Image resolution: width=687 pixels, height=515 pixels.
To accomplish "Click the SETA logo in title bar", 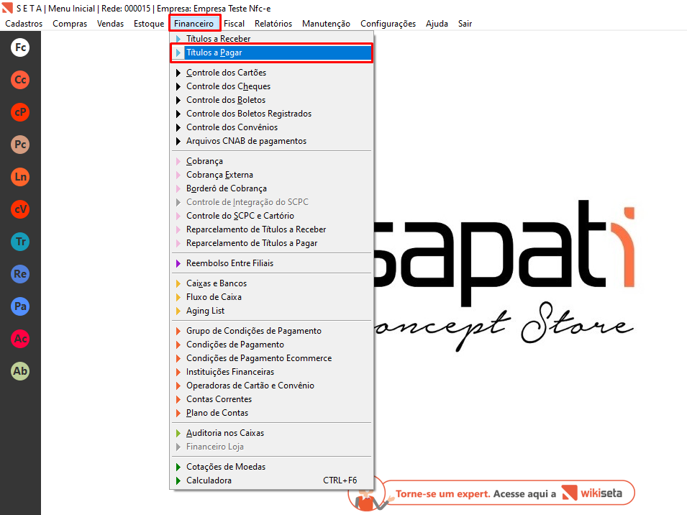I will [x=7, y=8].
